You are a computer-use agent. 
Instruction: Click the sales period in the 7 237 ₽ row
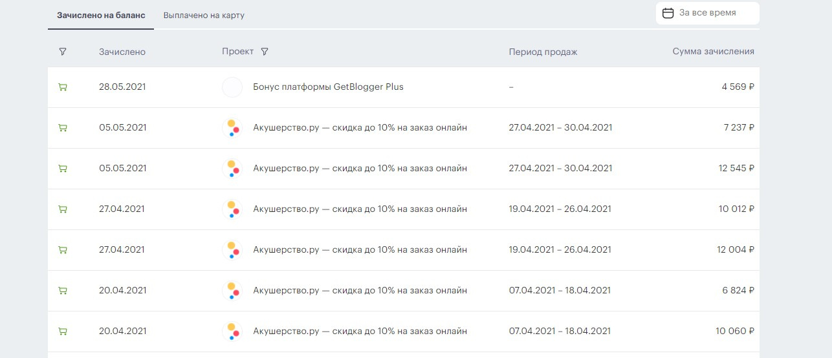(560, 127)
